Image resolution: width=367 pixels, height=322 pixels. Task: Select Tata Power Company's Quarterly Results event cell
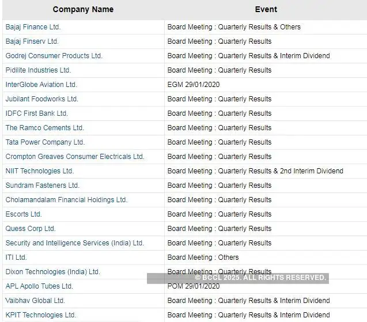(x=266, y=142)
